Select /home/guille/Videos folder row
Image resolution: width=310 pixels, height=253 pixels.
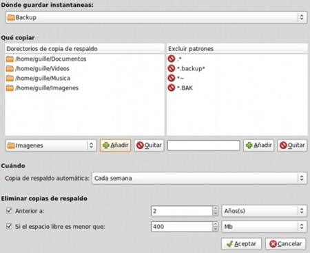[85, 68]
